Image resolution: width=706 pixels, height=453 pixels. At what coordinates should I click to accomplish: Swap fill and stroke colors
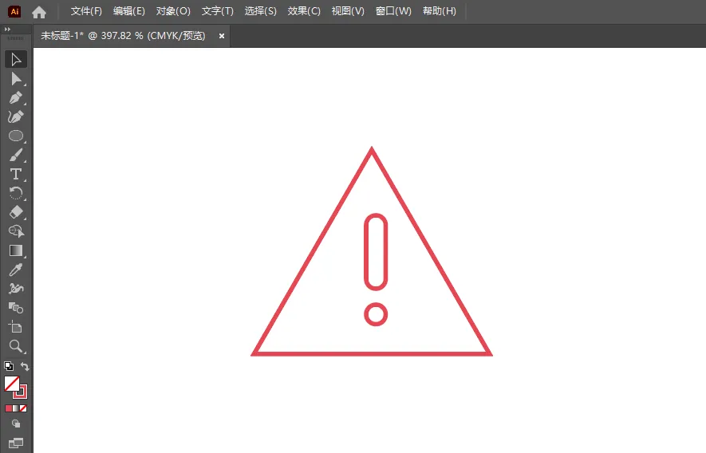coord(25,367)
